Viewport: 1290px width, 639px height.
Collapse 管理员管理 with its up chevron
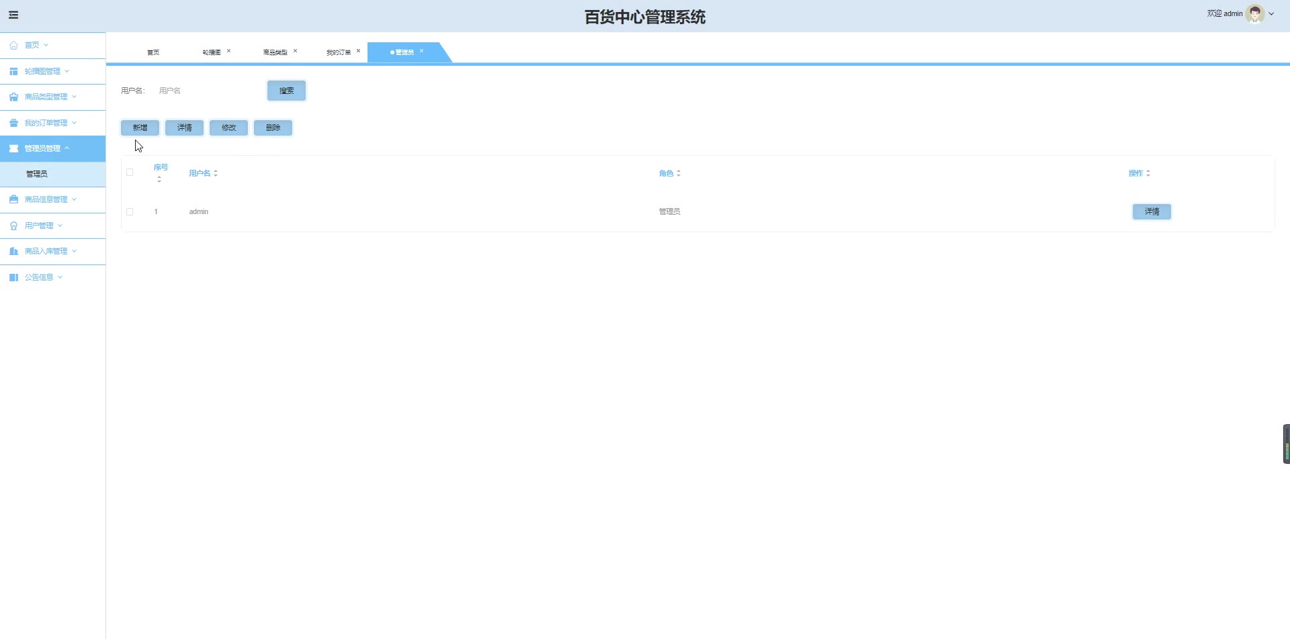[x=67, y=148]
